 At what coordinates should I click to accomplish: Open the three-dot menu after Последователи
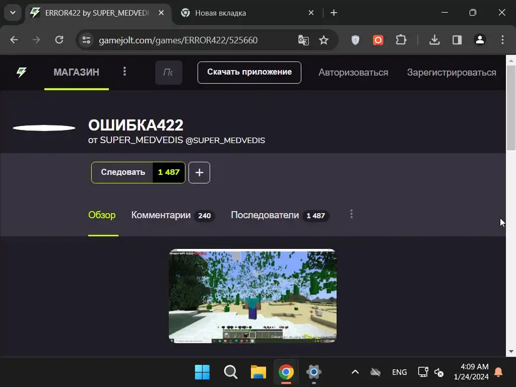click(351, 214)
